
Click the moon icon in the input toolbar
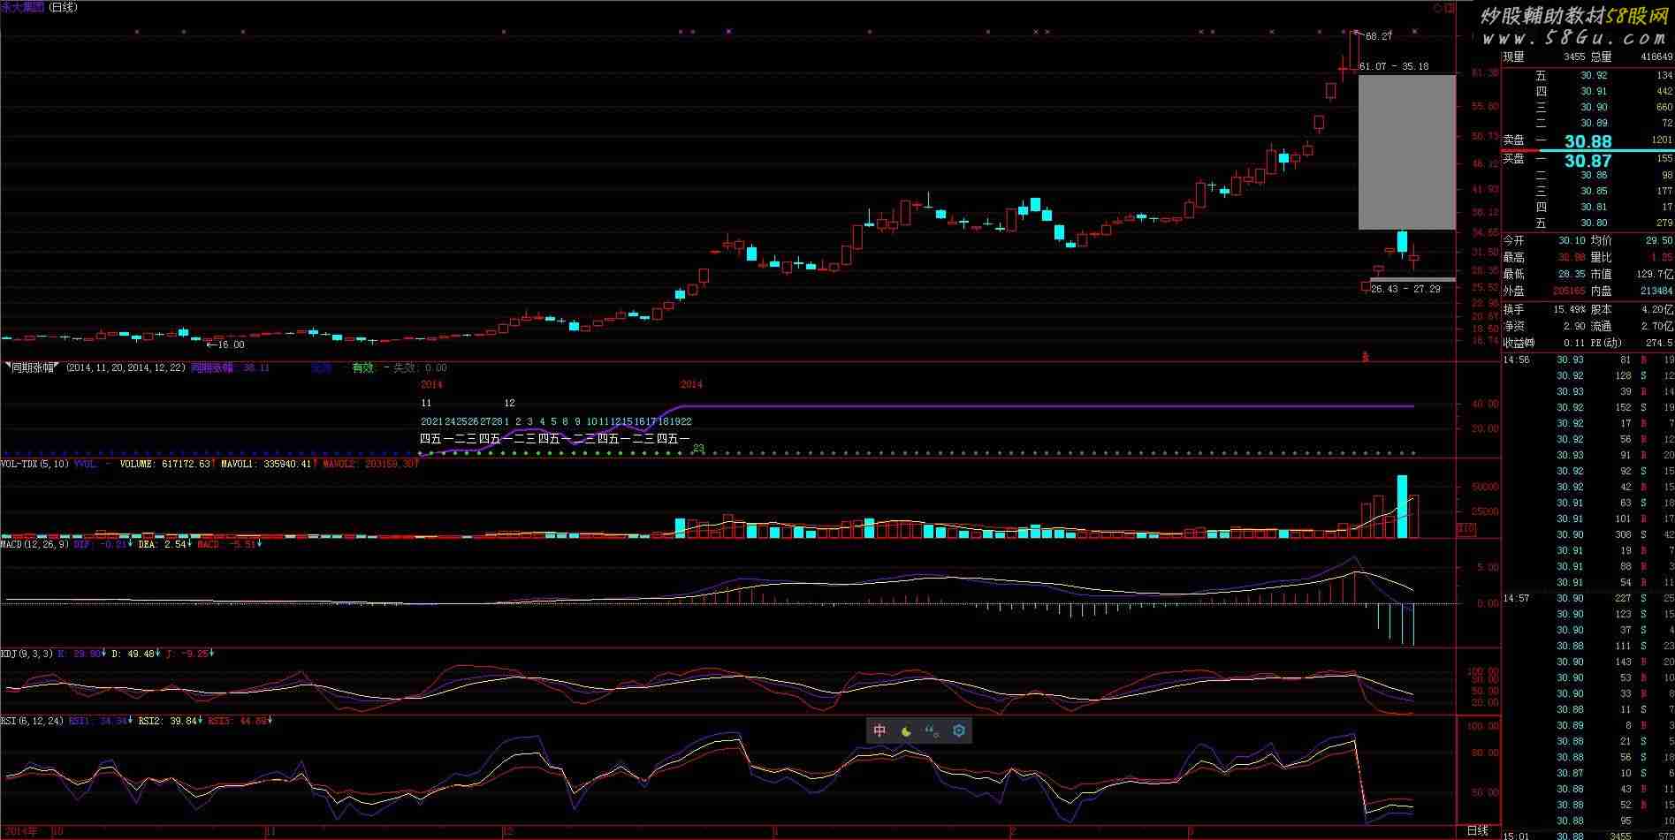click(906, 730)
